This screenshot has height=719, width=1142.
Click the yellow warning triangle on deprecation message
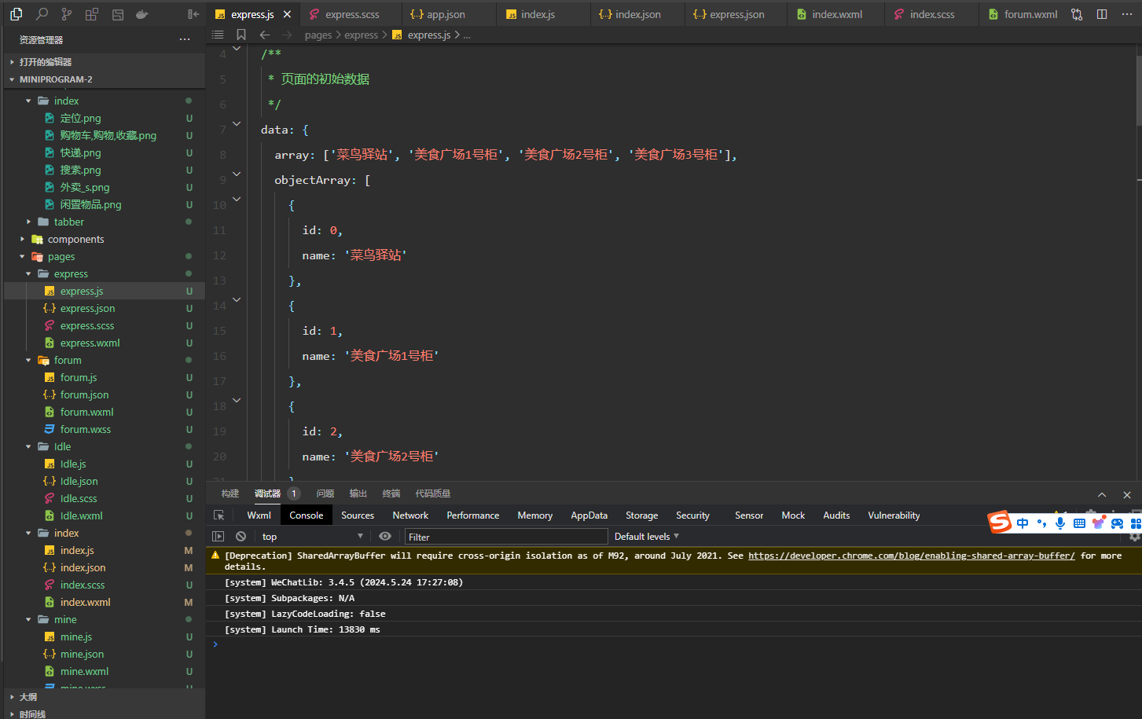[x=215, y=556]
